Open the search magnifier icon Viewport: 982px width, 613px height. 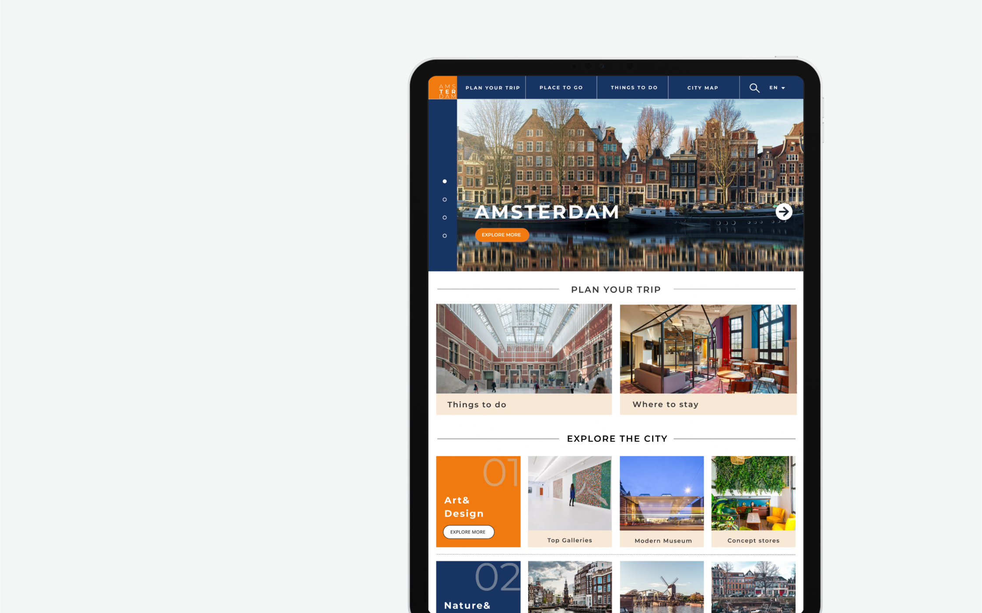pos(754,88)
